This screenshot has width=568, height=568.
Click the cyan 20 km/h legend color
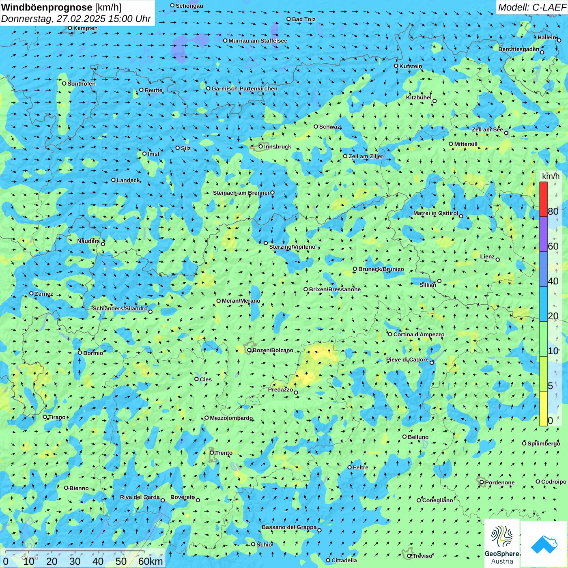tap(543, 304)
